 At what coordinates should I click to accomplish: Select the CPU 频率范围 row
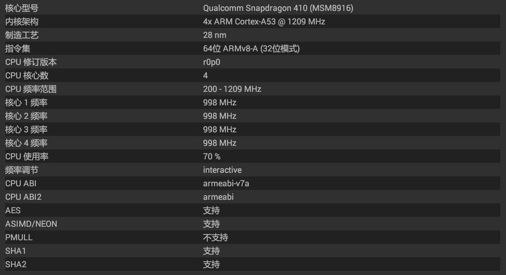click(253, 89)
